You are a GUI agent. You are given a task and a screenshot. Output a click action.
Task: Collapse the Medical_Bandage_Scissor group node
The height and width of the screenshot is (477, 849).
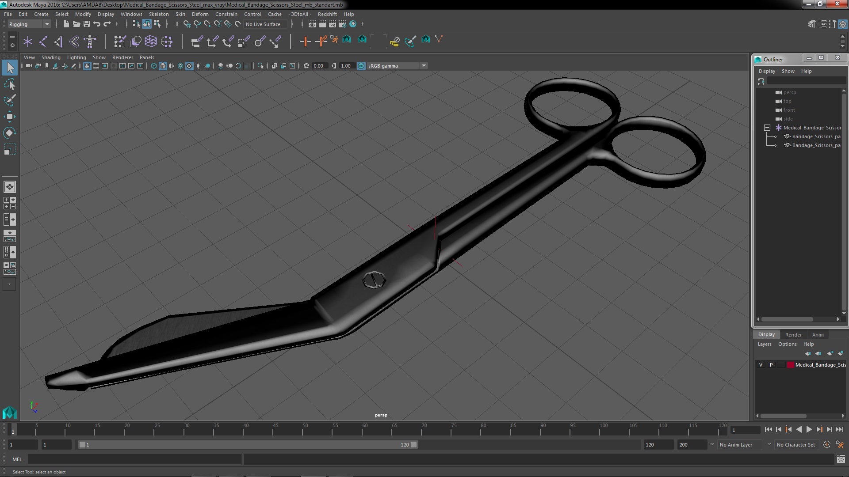(767, 128)
